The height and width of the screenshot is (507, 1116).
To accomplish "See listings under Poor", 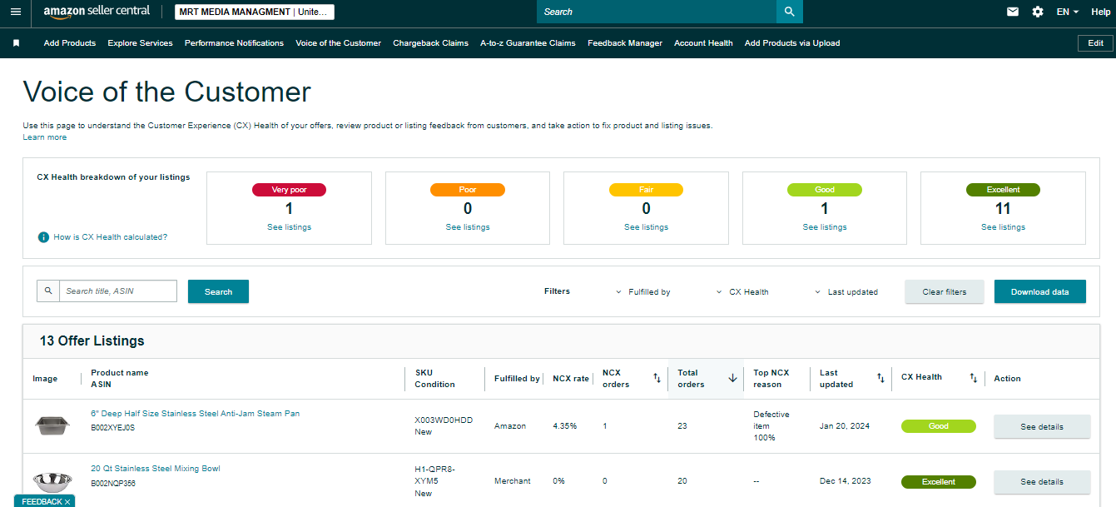I will pyautogui.click(x=468, y=227).
